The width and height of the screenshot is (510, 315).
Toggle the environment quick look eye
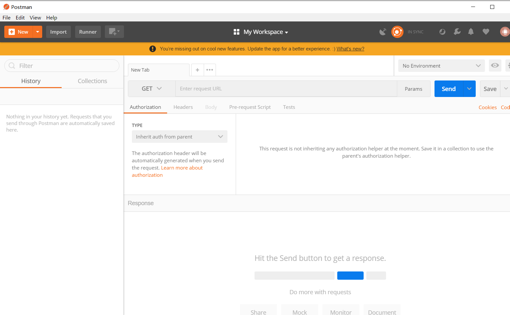[495, 66]
